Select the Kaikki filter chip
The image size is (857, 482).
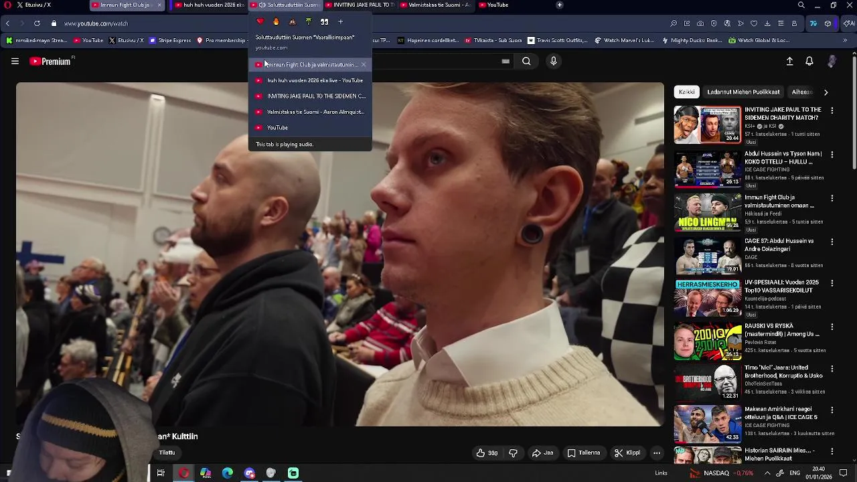[687, 92]
